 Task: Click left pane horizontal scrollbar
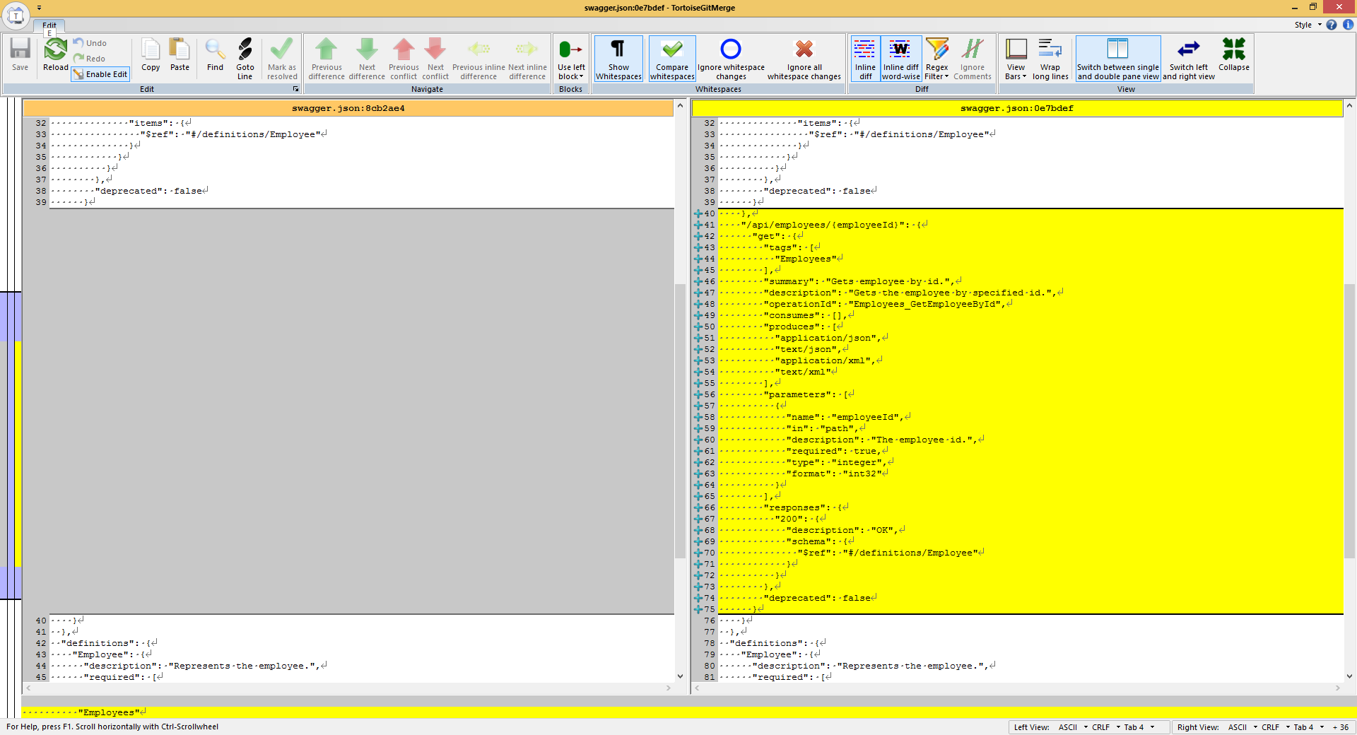click(348, 688)
